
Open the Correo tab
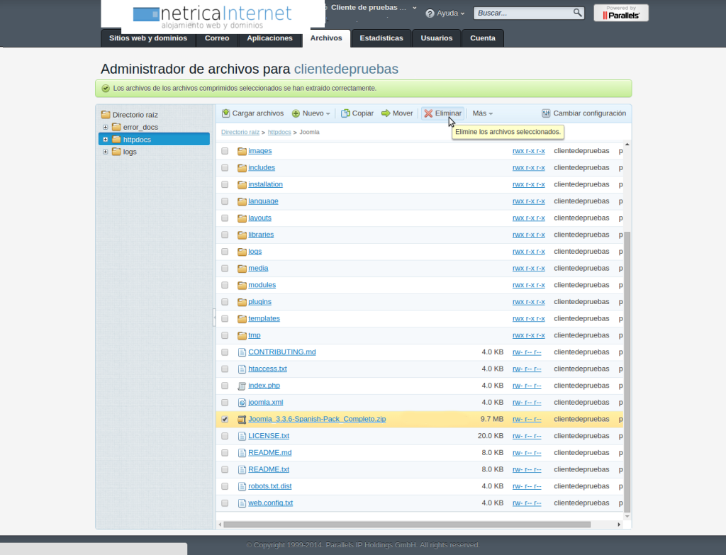[217, 38]
